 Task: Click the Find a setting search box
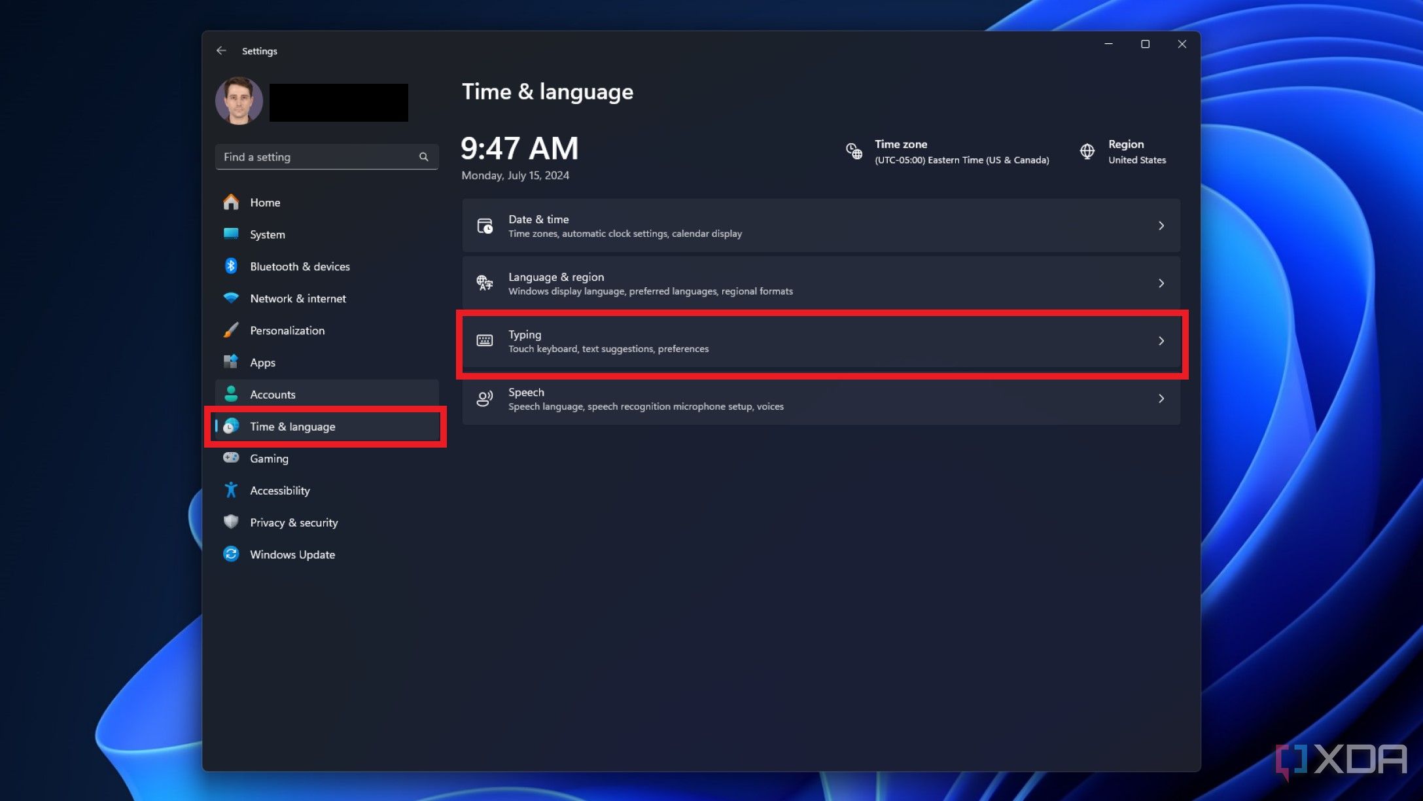click(326, 157)
